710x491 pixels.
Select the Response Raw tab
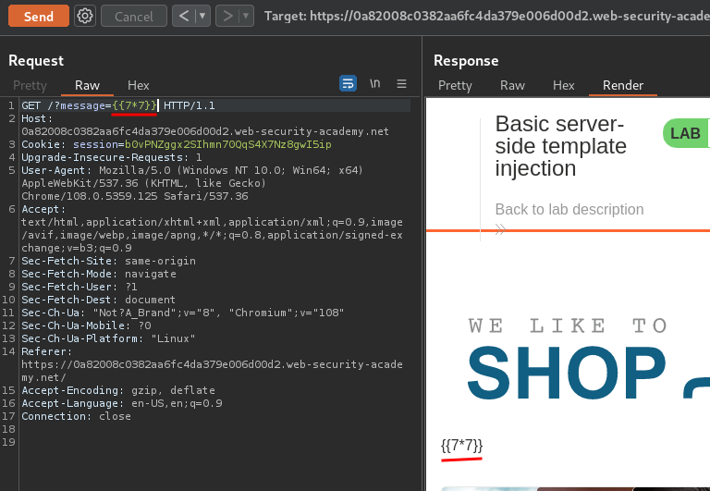point(512,85)
